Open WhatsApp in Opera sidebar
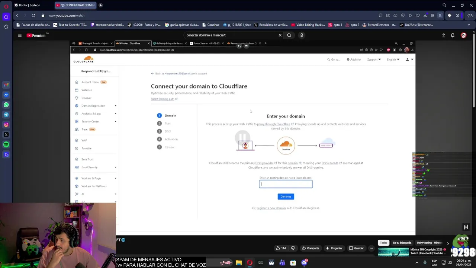 coord(6,105)
